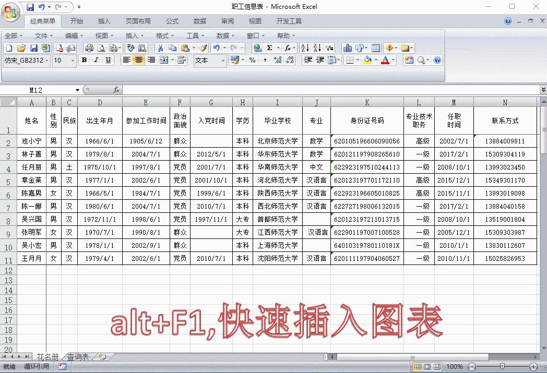Run the spelling check tool

(x=129, y=47)
